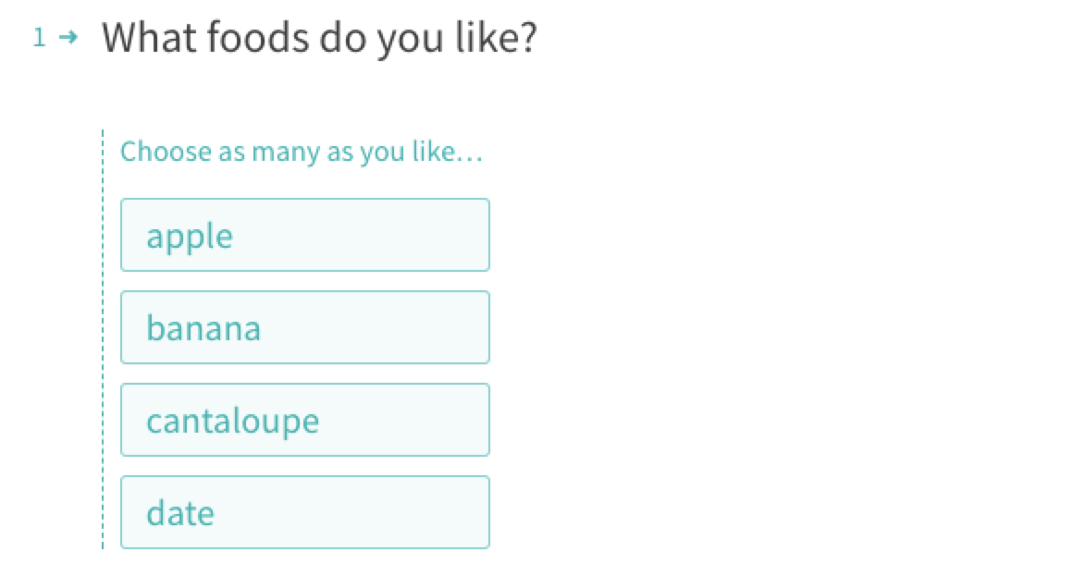Click the 'Choose as many as you like…' hint
Screen dimensions: 1073x564
tap(302, 152)
